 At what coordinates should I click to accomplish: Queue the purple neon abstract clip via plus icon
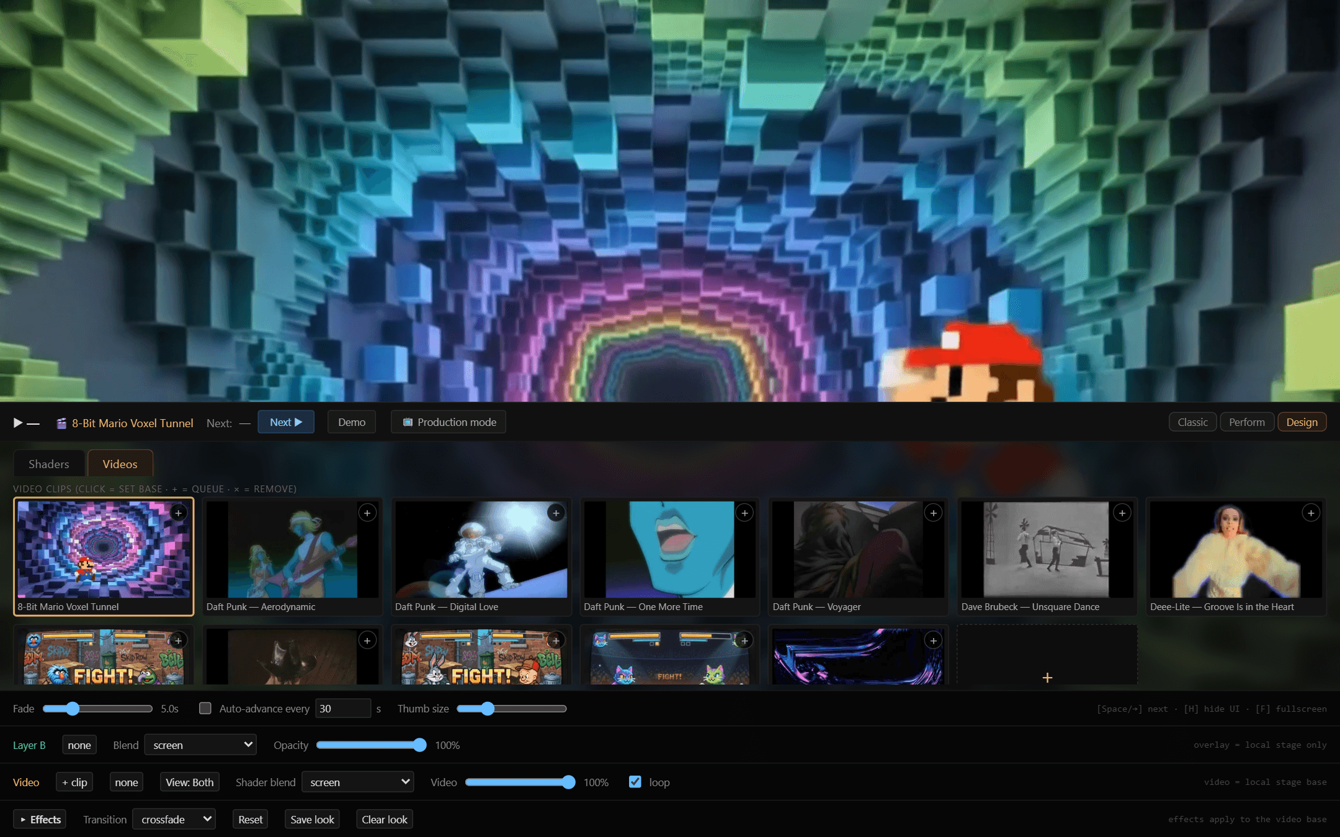933,640
